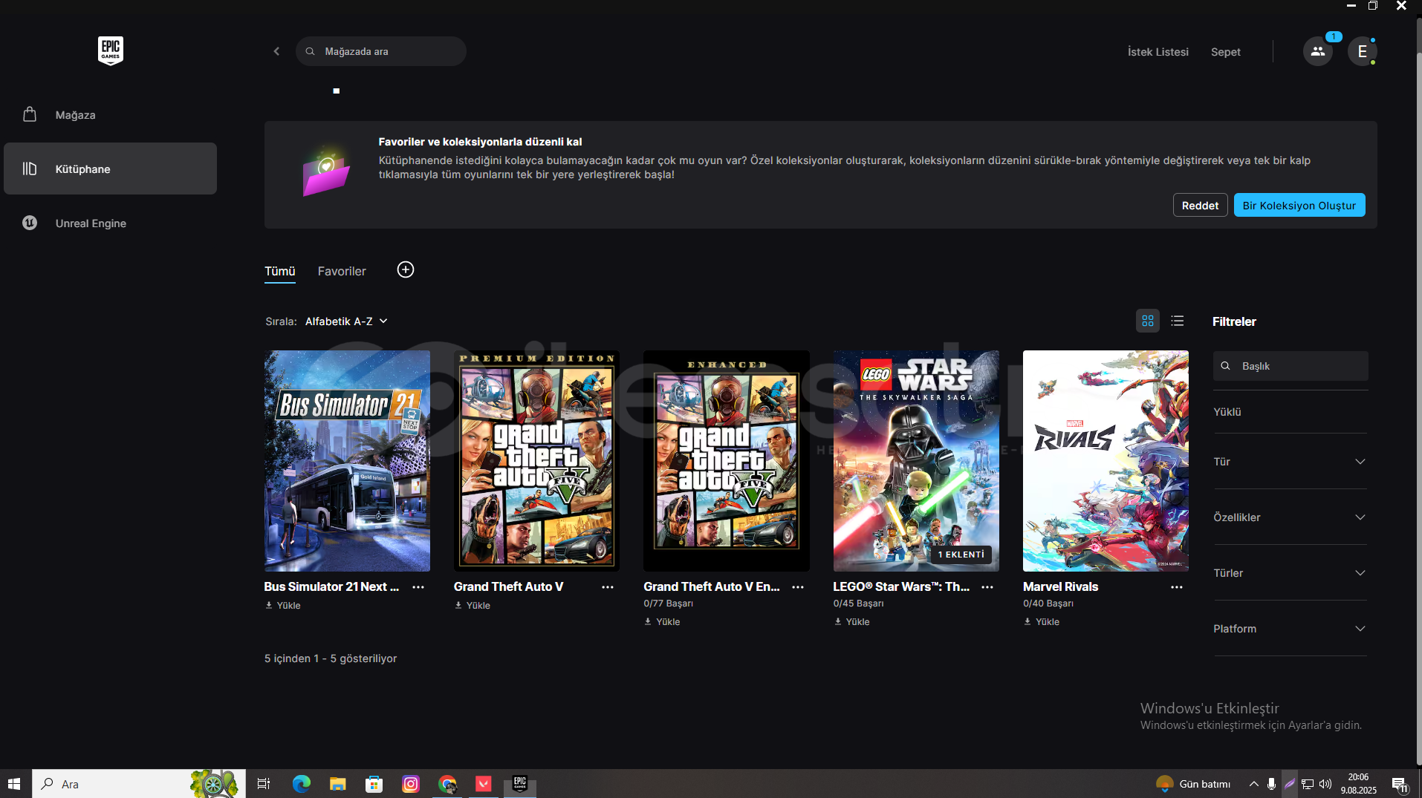Expand the Platform filter

point(1290,629)
